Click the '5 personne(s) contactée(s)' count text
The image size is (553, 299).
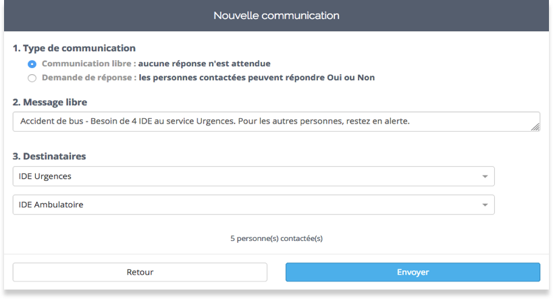coord(276,238)
